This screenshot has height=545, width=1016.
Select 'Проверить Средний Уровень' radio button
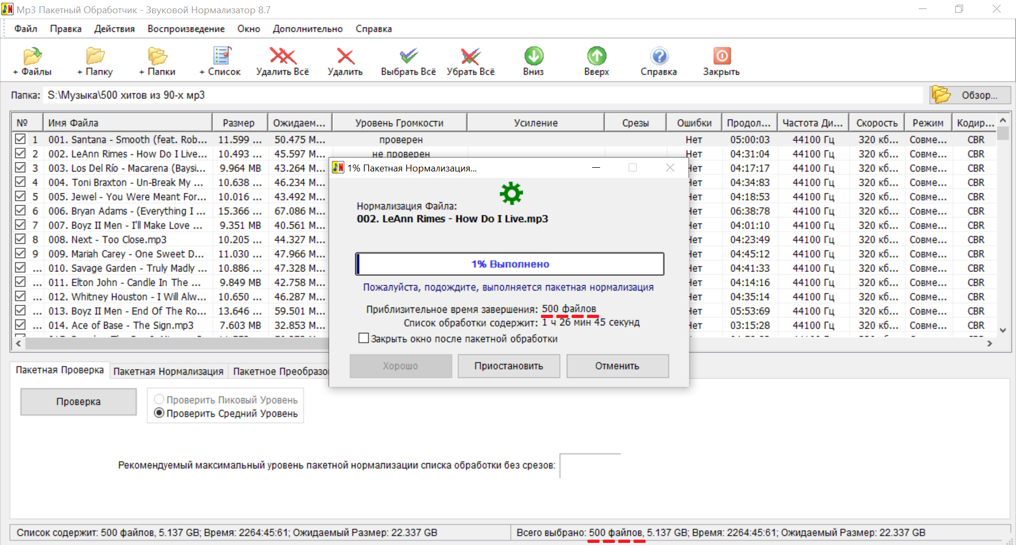[159, 413]
